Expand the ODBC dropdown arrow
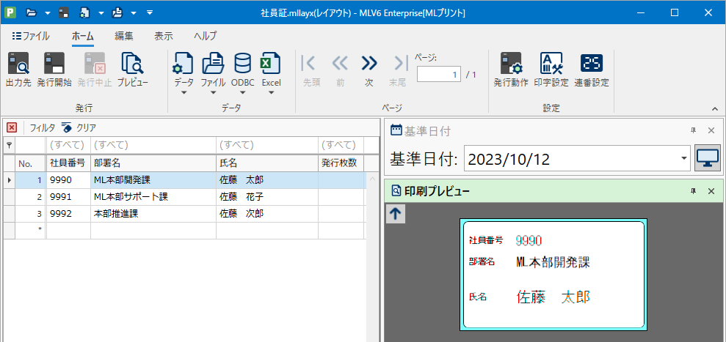The width and height of the screenshot is (726, 342). click(x=243, y=92)
